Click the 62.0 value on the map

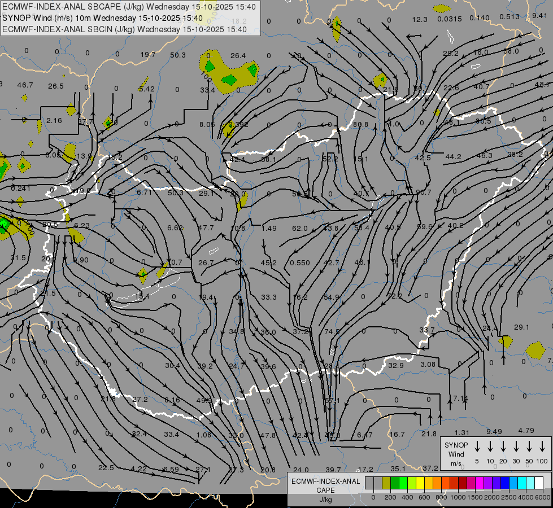coord(300,229)
